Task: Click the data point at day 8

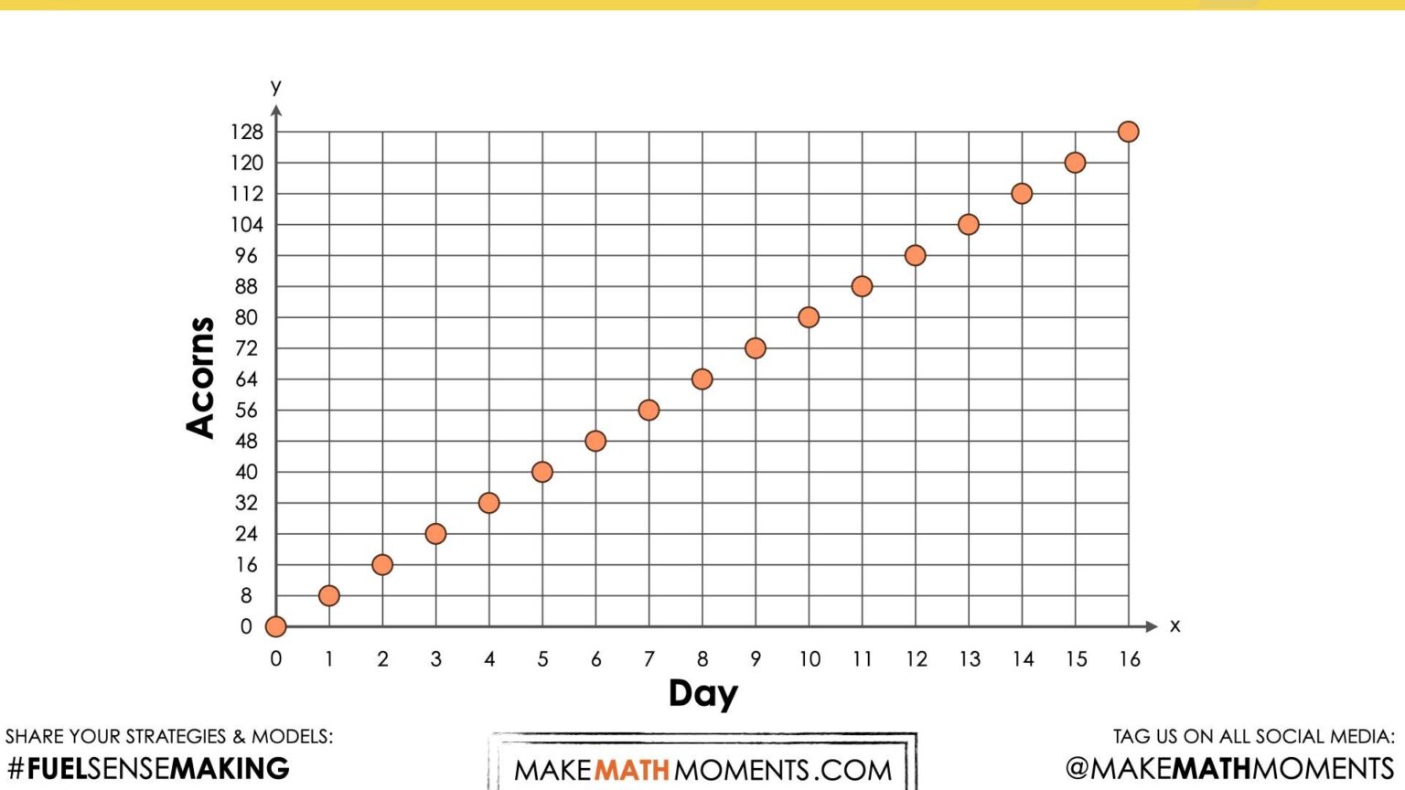Action: click(702, 379)
